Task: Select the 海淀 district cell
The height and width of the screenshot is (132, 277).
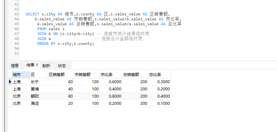Action: pyautogui.click(x=39, y=104)
